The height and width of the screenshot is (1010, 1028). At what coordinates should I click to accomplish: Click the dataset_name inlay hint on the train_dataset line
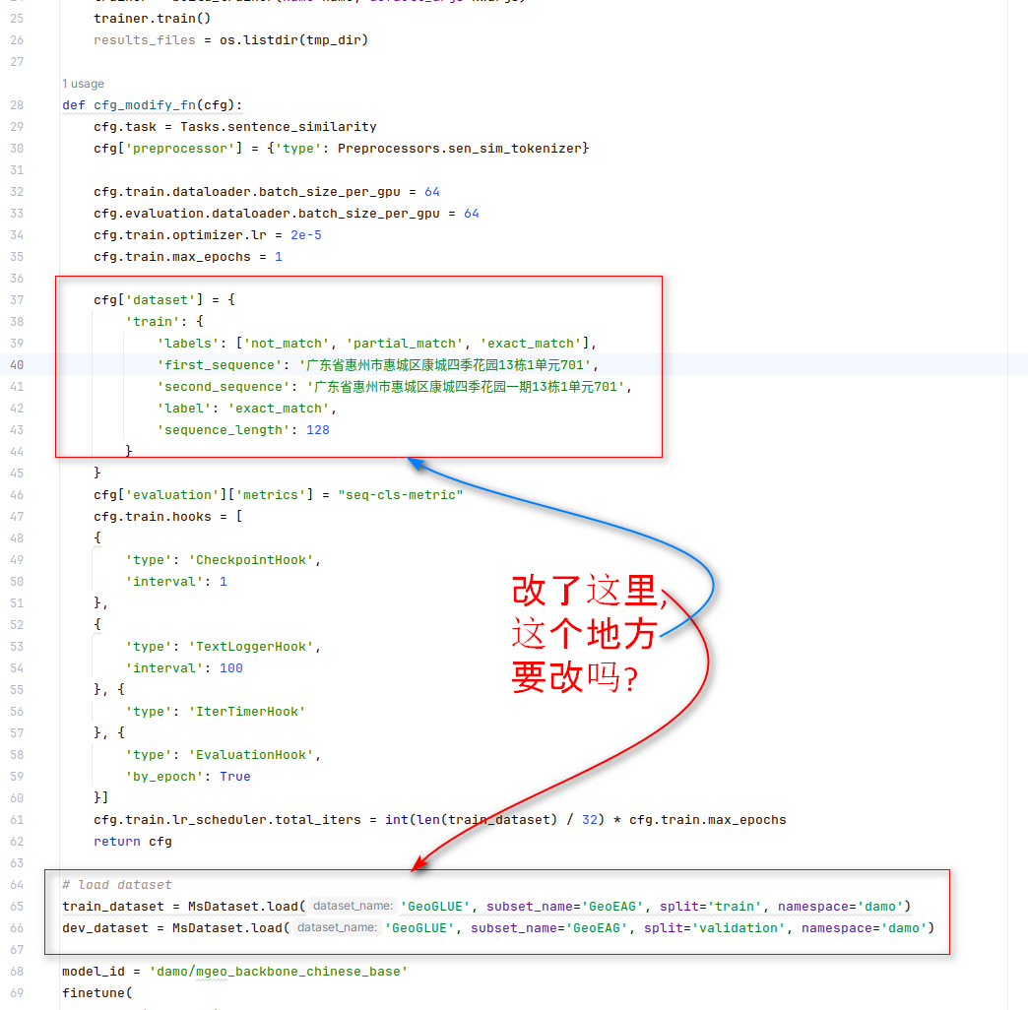(353, 906)
